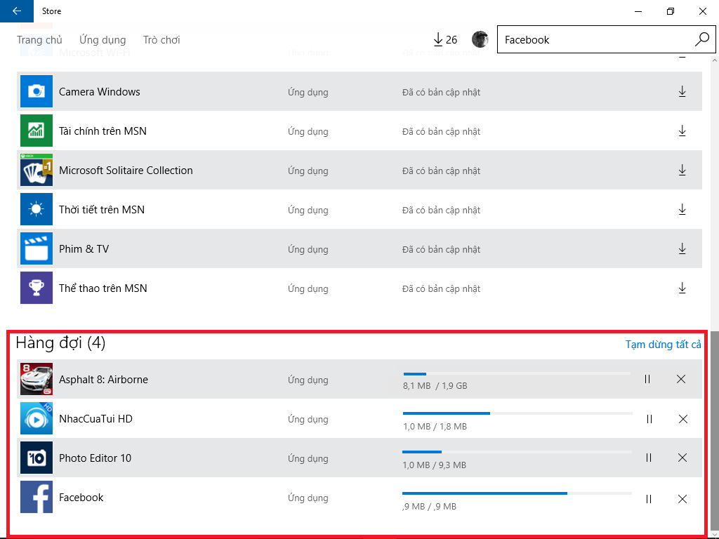Open the Tài chính trên MSN app icon
The height and width of the screenshot is (539, 719).
coord(37,131)
